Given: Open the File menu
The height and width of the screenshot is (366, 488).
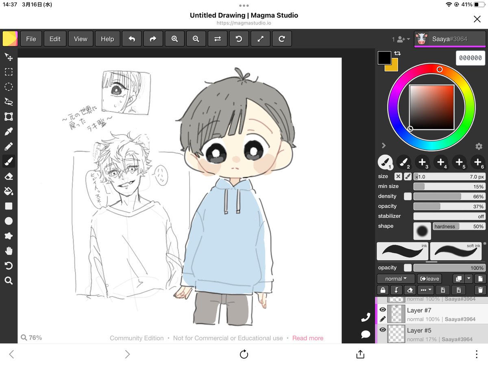Looking at the screenshot, I should (31, 39).
